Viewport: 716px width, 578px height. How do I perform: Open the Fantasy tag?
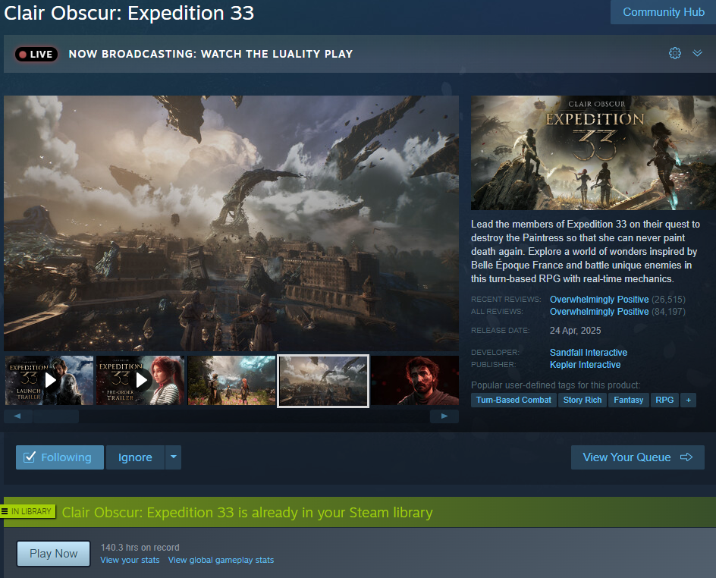(628, 400)
